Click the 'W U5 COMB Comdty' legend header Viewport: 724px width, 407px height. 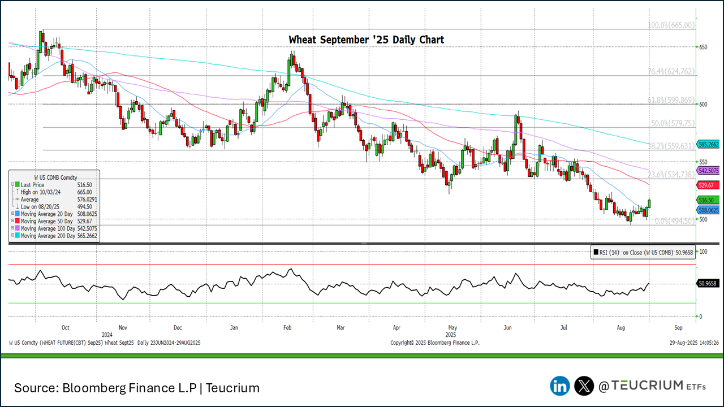tap(55, 177)
